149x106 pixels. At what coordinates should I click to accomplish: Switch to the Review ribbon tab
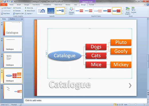click(68, 5)
